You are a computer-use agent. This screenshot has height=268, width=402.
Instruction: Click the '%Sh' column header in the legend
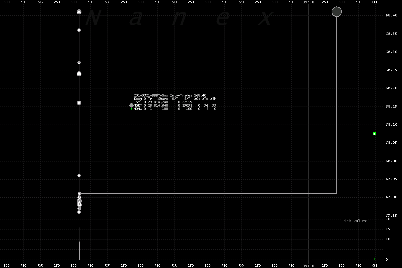tap(213, 99)
